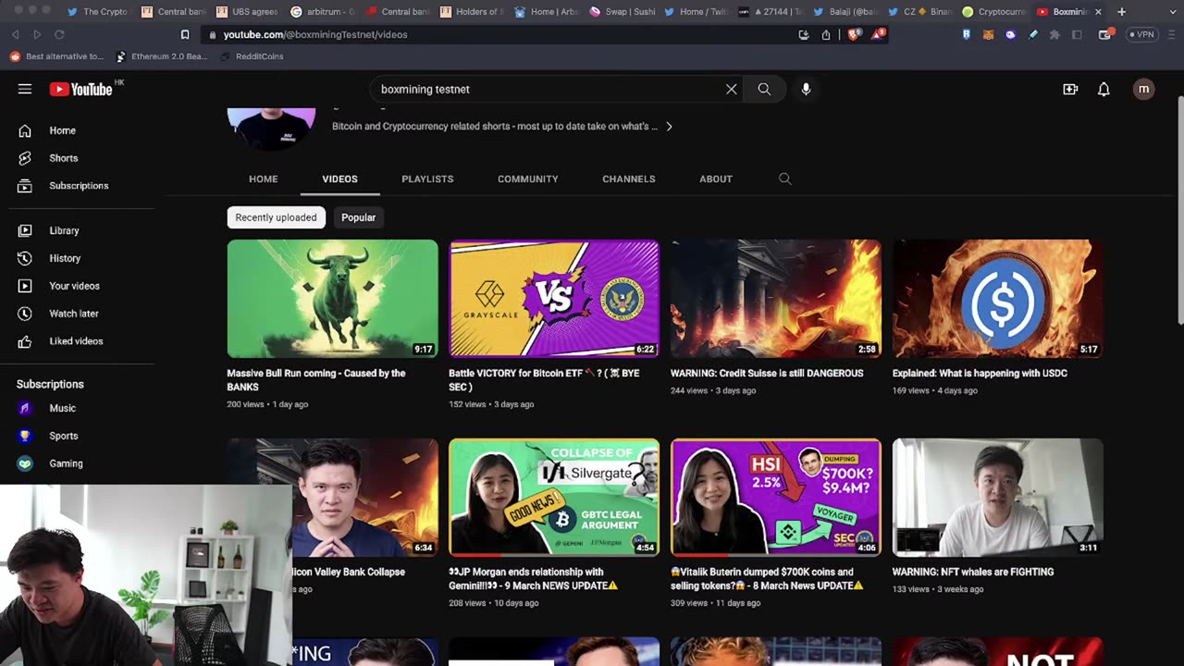Start voice search with the microphone
The image size is (1184, 666).
pos(806,89)
